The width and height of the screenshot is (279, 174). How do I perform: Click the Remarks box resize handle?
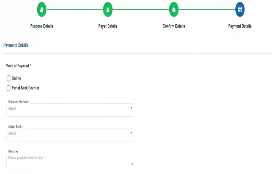tap(132, 164)
